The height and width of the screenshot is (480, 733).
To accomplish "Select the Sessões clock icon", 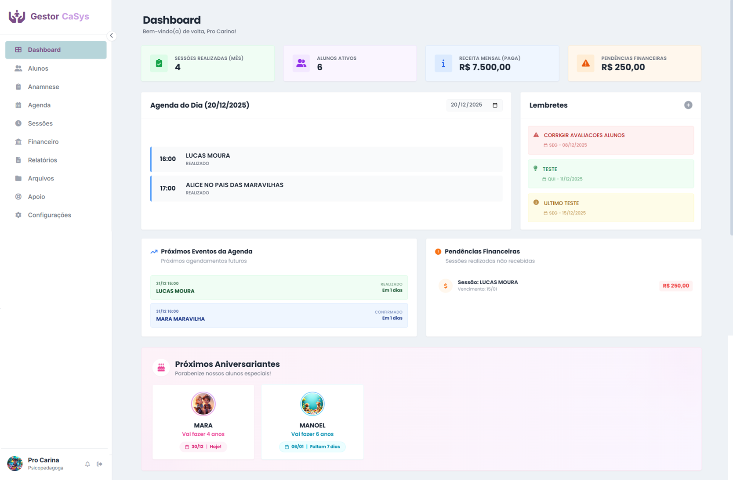I will [18, 123].
